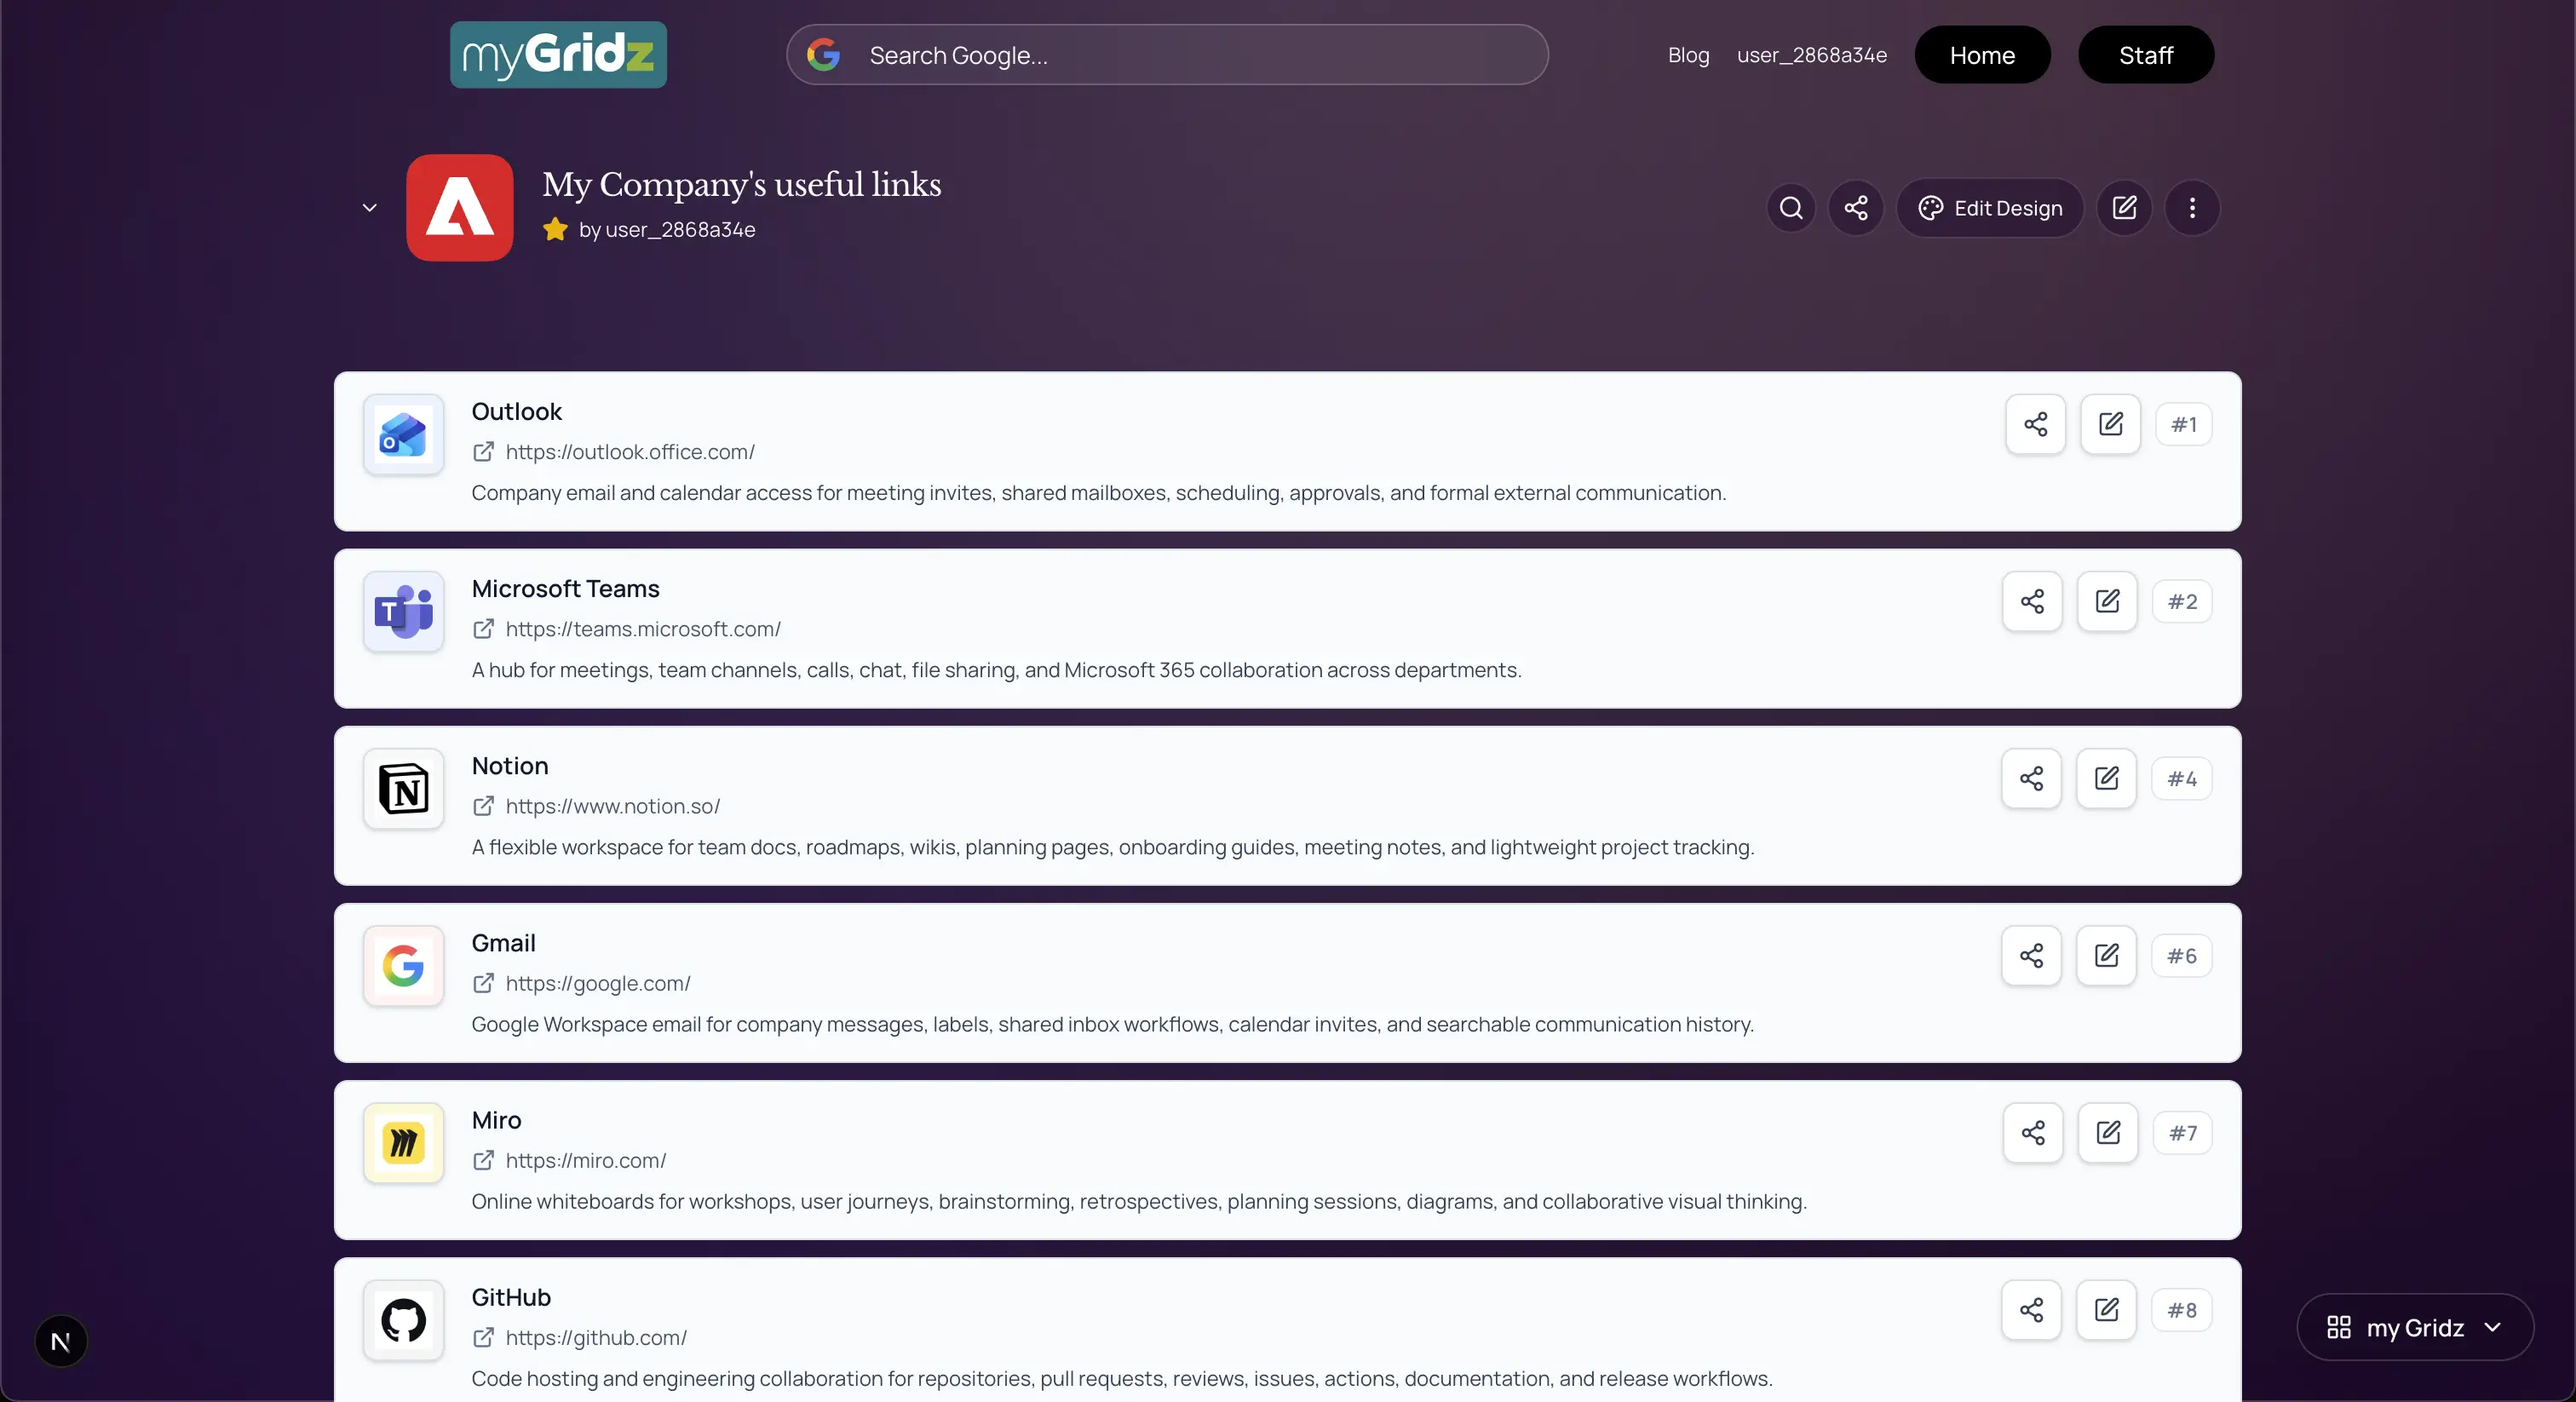
Task: Open the my Gridz dropdown
Action: (x=2414, y=1327)
